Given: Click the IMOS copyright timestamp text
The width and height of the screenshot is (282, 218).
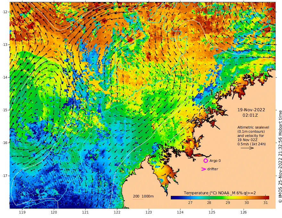Looking at the screenshot, I should pyautogui.click(x=280, y=156).
